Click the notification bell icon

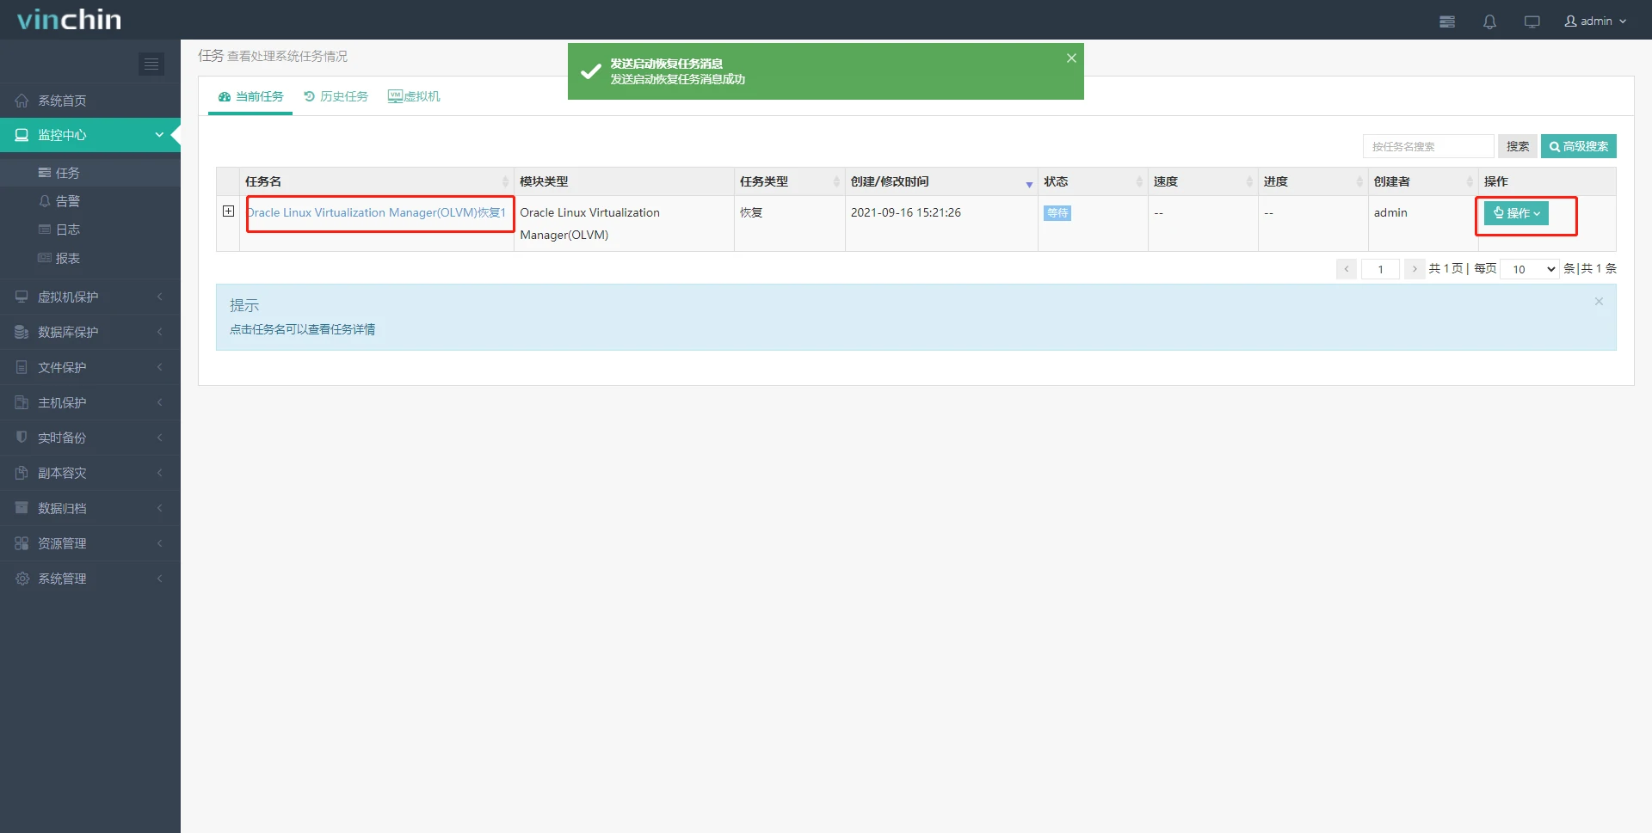click(x=1489, y=21)
